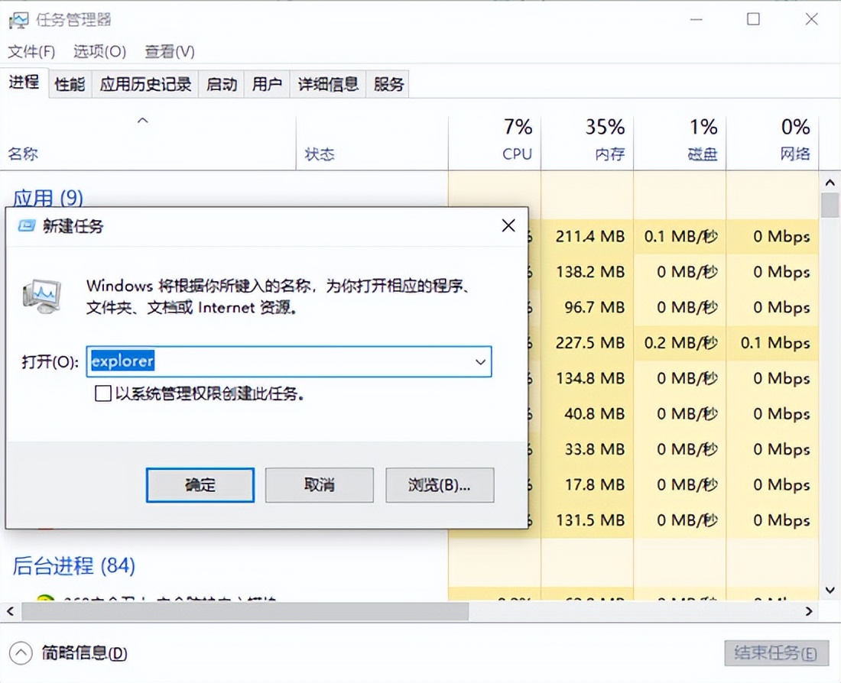The height and width of the screenshot is (683, 841).
Task: Click the 后台进程 (84) group heading
Action: 74,566
